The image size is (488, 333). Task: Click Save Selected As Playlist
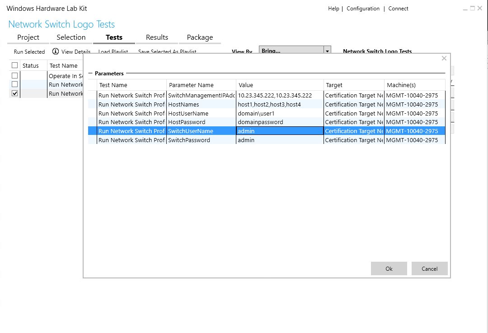coord(167,51)
